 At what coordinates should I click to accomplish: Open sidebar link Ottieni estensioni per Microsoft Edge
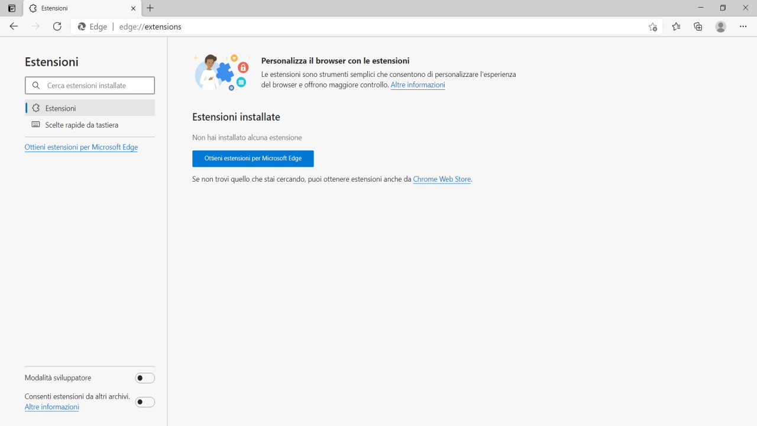tap(81, 147)
